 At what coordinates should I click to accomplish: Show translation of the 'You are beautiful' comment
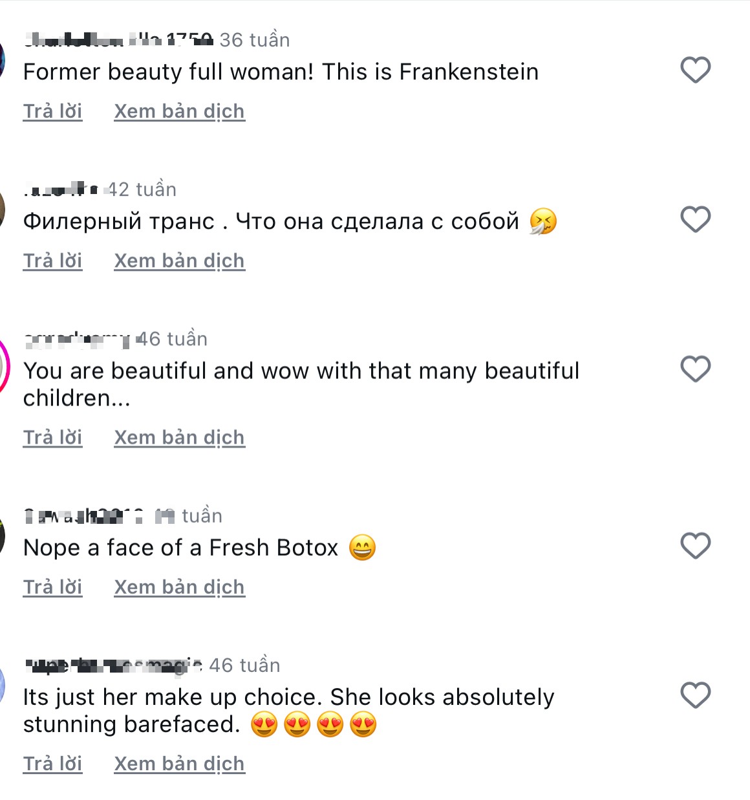(x=179, y=437)
